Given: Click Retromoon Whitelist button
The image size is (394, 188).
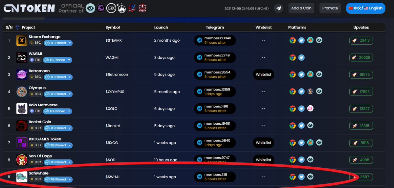Looking at the screenshot, I should [x=263, y=74].
